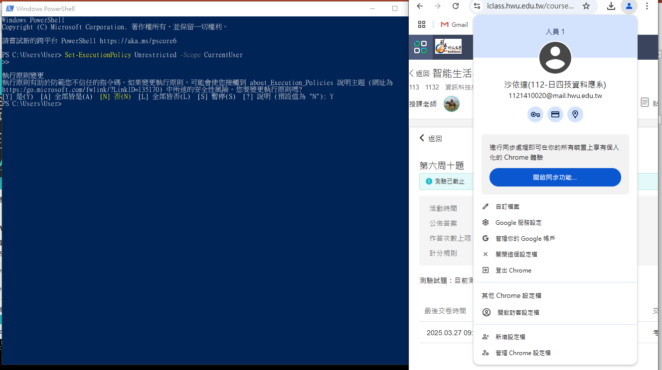Click the Chrome downloads icon
Viewport: 662px width, 370px height.
pyautogui.click(x=611, y=6)
